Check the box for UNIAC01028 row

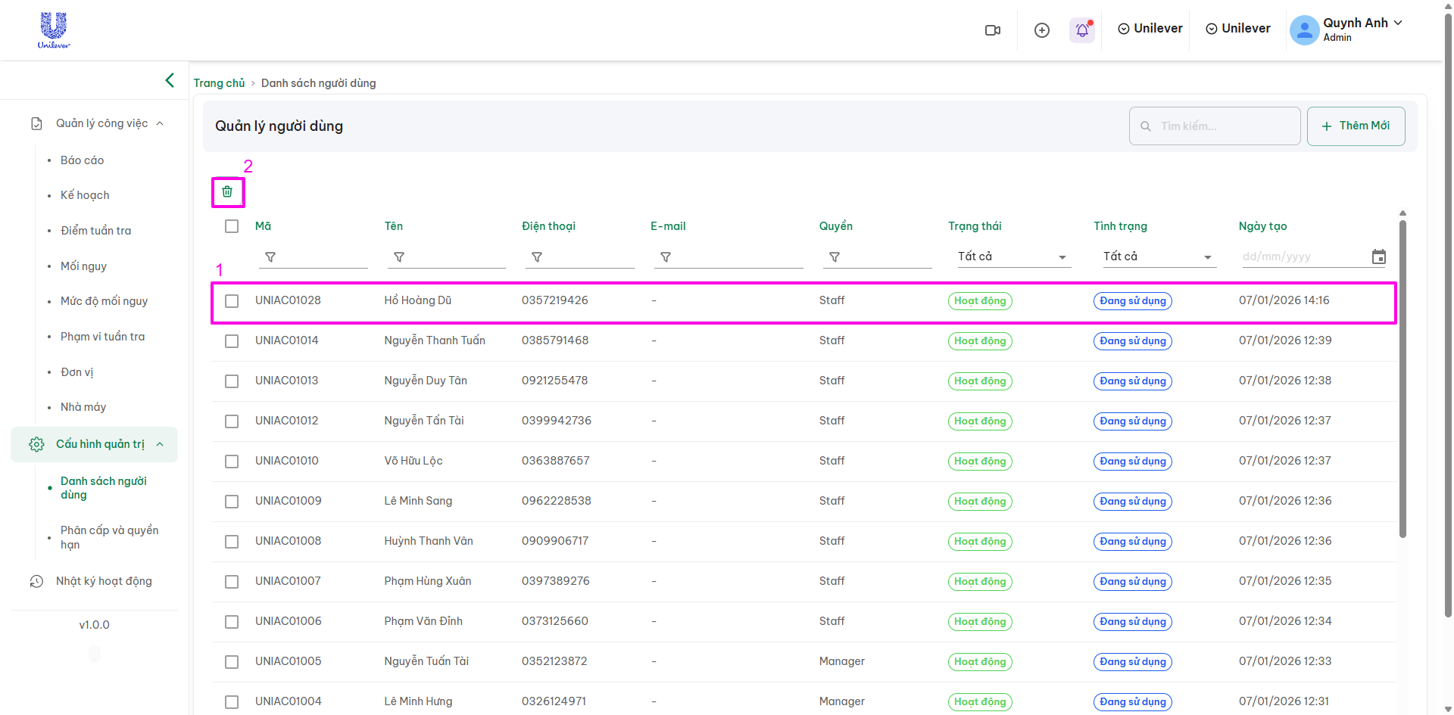click(x=232, y=301)
